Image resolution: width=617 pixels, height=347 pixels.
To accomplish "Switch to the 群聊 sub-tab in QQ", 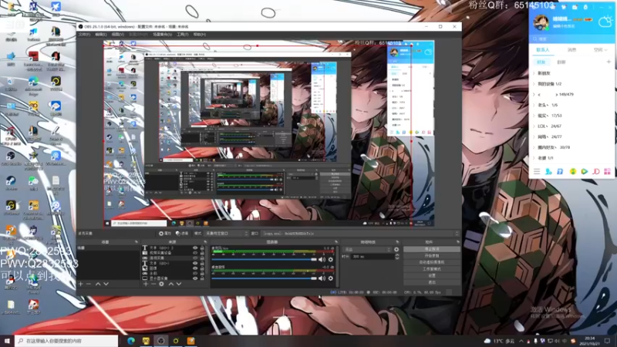I will 561,62.
